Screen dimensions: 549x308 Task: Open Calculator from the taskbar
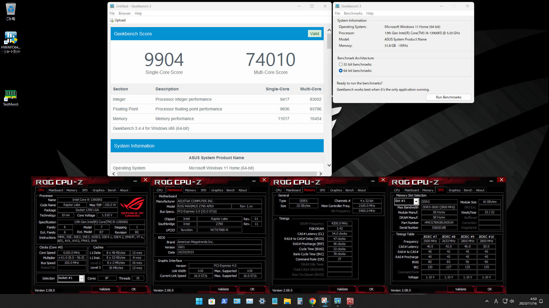[300, 301]
